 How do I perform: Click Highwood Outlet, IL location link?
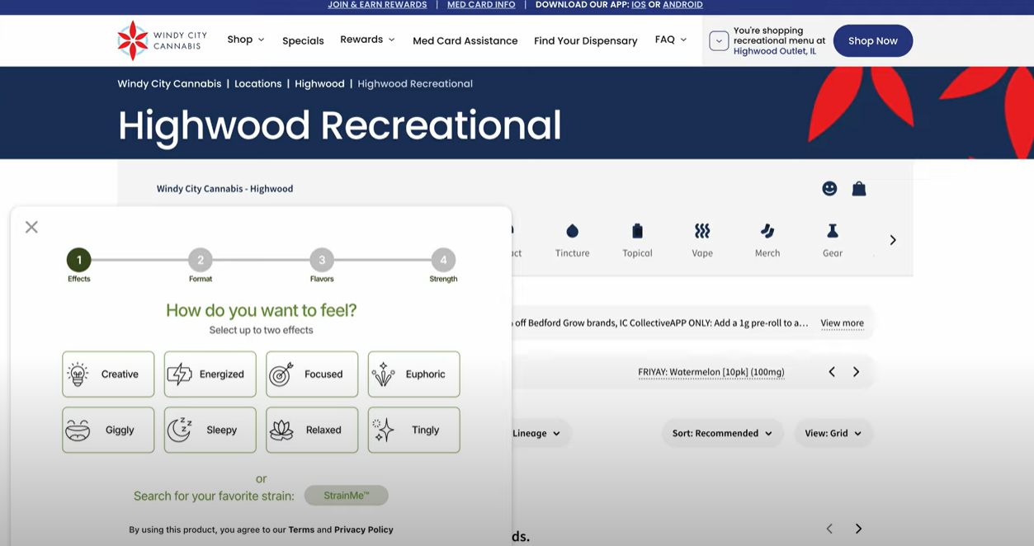pyautogui.click(x=775, y=51)
